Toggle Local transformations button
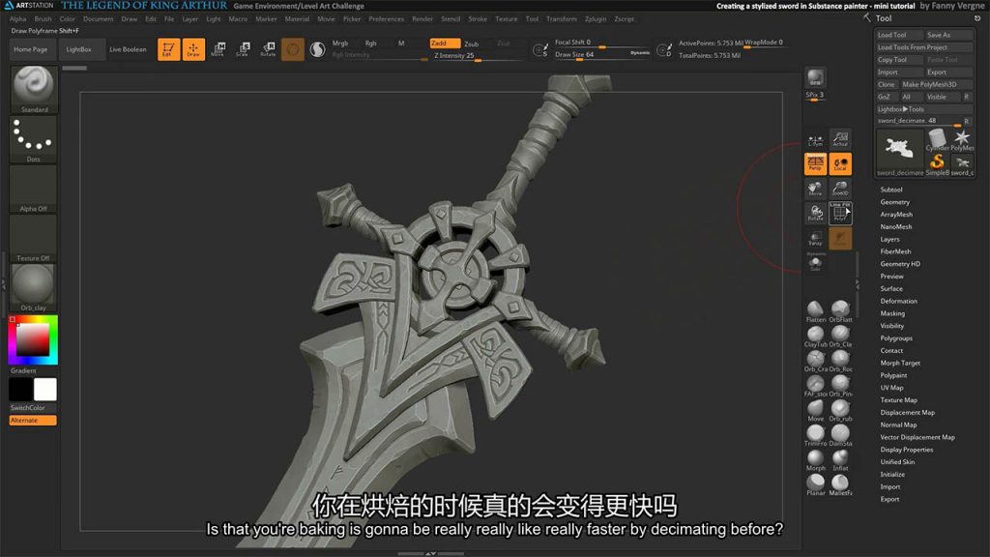Screen dimensions: 990x557 [x=840, y=163]
